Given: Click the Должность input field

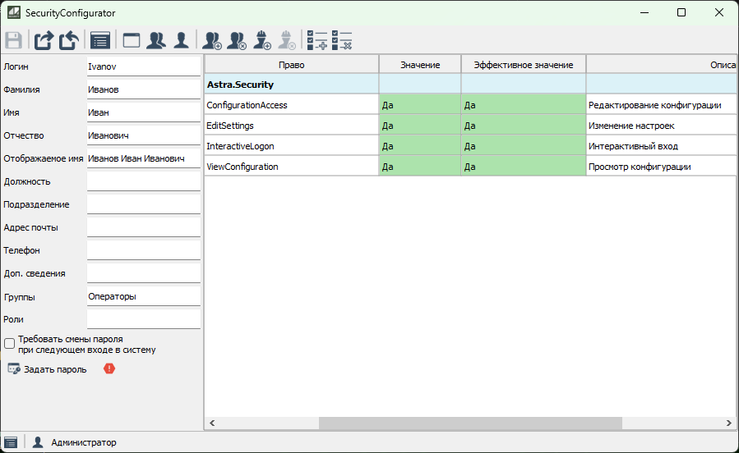Looking at the screenshot, I should 143,181.
